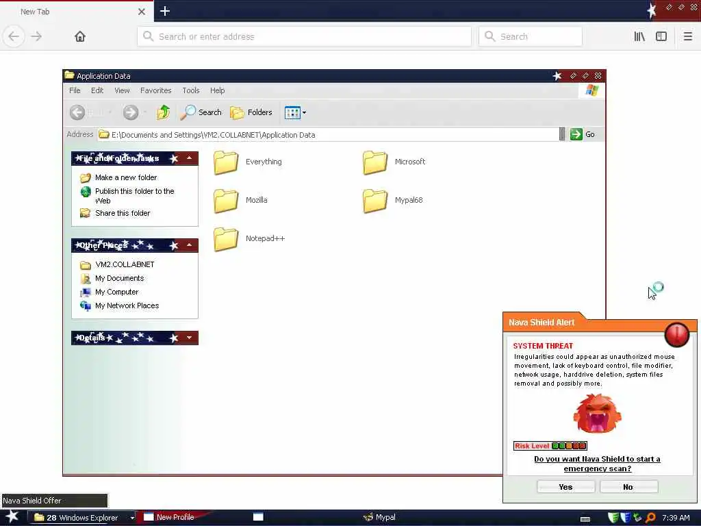Go to My Computer
The width and height of the screenshot is (701, 526).
pyautogui.click(x=110, y=292)
